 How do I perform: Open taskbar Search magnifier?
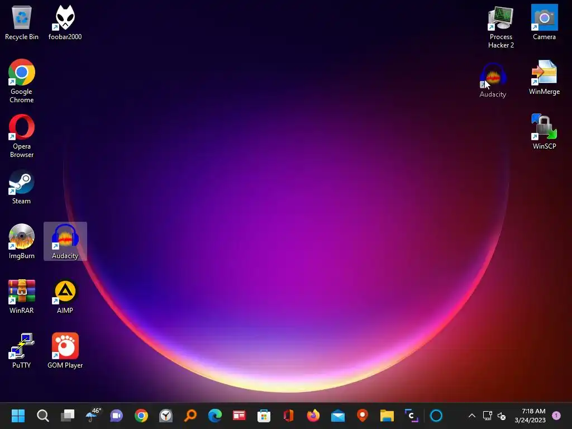(42, 416)
